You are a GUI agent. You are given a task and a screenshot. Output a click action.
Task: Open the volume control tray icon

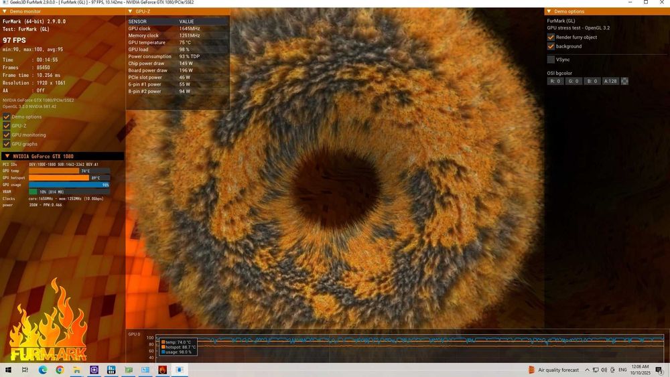(x=604, y=370)
